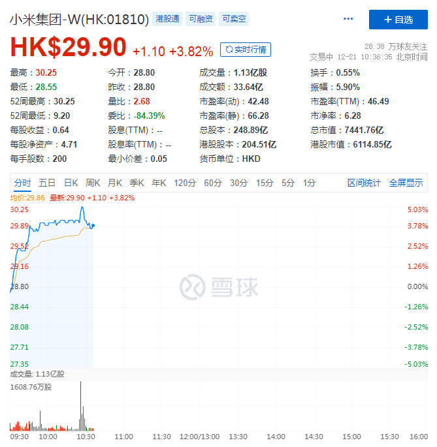Image resolution: width=437 pixels, height=447 pixels.
Task: Select the 1分 interval tab
Action: 310,183
